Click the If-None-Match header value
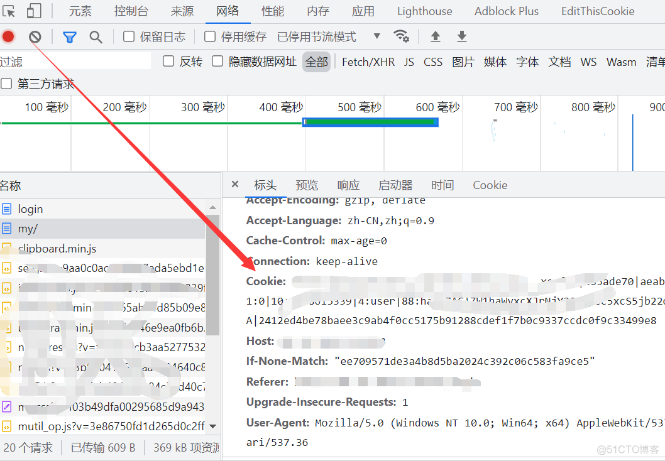 pos(464,361)
